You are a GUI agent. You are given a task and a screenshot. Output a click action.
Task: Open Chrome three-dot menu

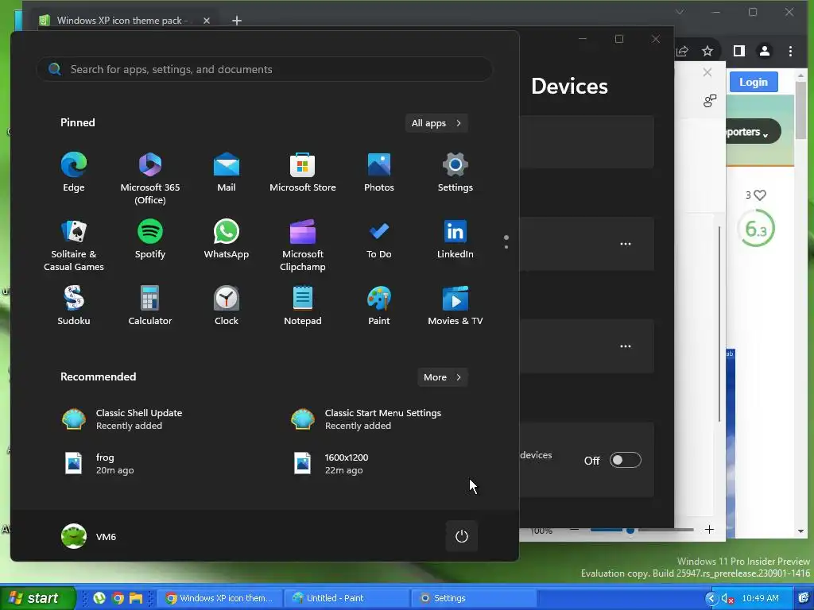tap(790, 51)
